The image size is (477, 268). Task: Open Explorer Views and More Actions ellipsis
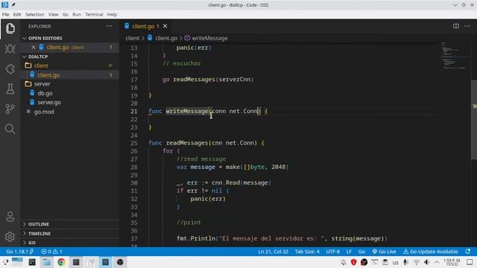tap(110, 26)
